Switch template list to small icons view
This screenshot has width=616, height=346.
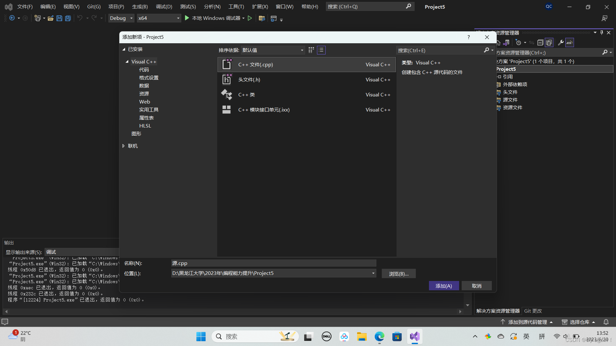tap(311, 50)
